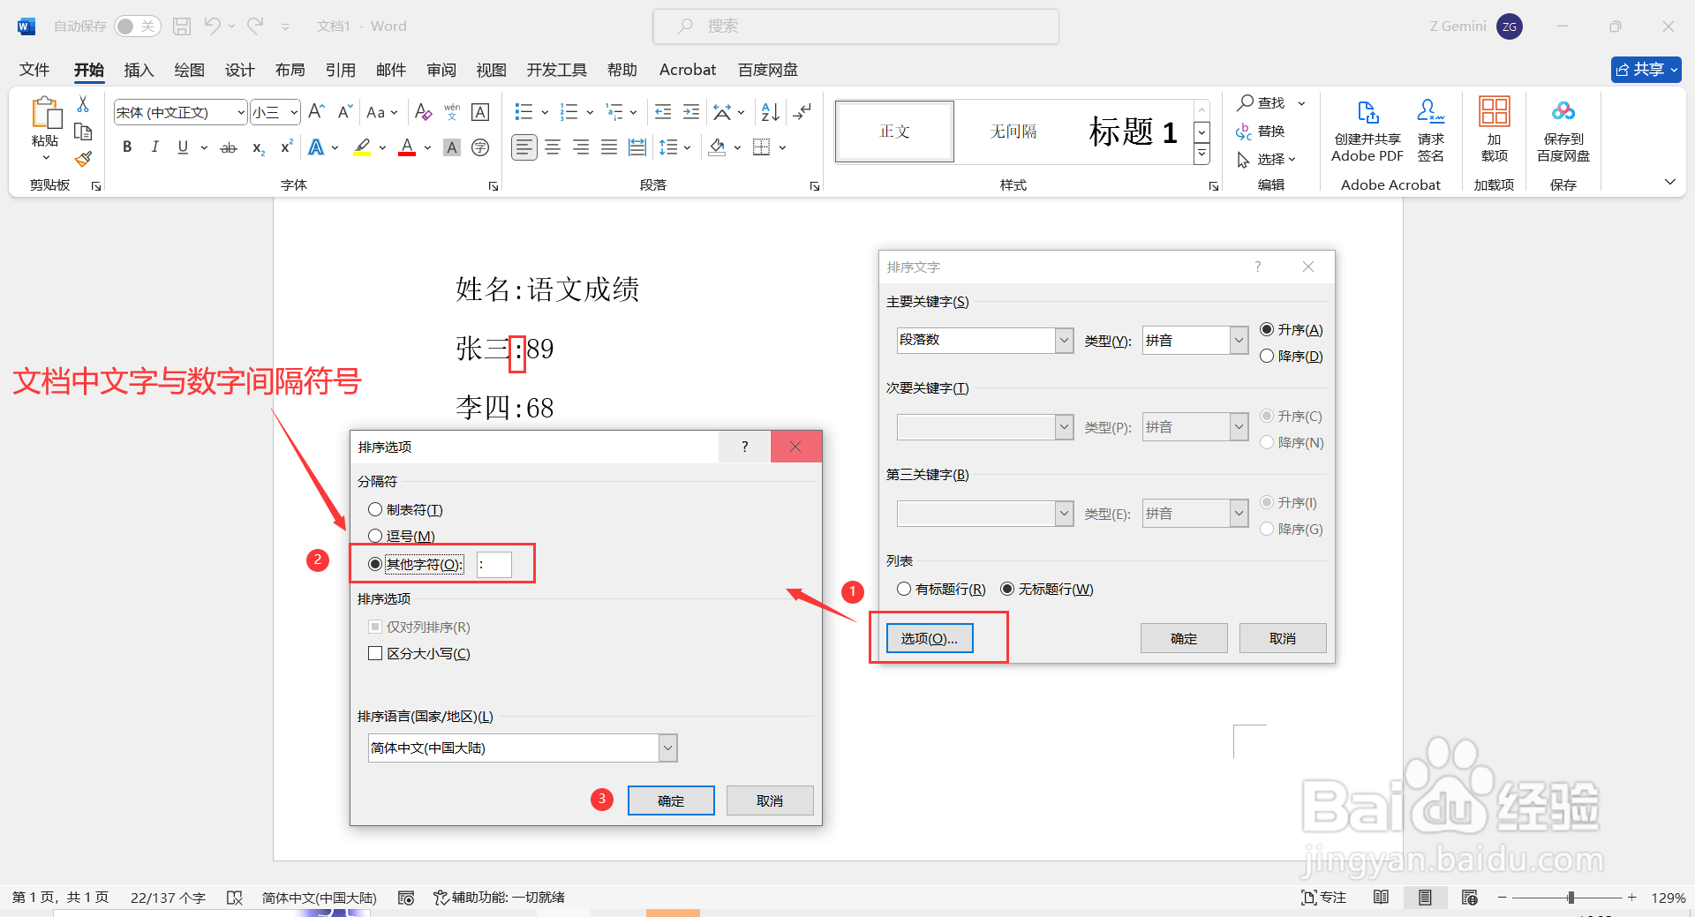Click the Format Painter icon
This screenshot has height=917, width=1695.
click(82, 159)
